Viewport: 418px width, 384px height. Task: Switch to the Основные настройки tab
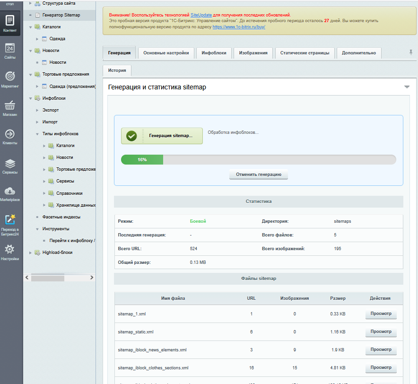tap(166, 53)
